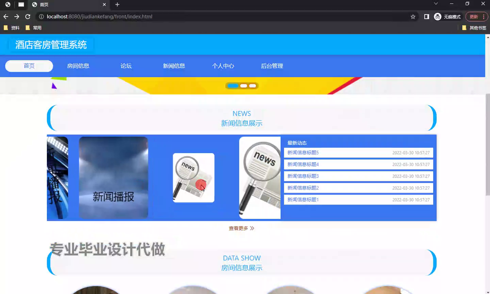
Task: Open news item 新闻信息标题1
Action: (x=359, y=200)
